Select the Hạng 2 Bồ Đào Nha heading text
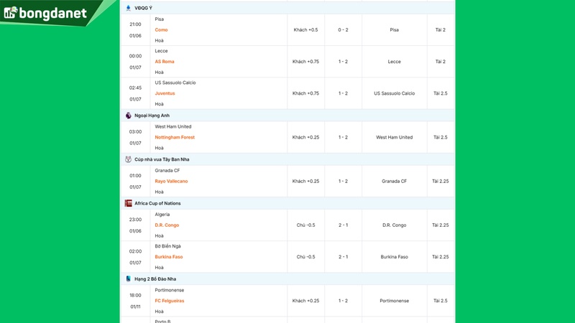575x323 pixels. point(155,278)
